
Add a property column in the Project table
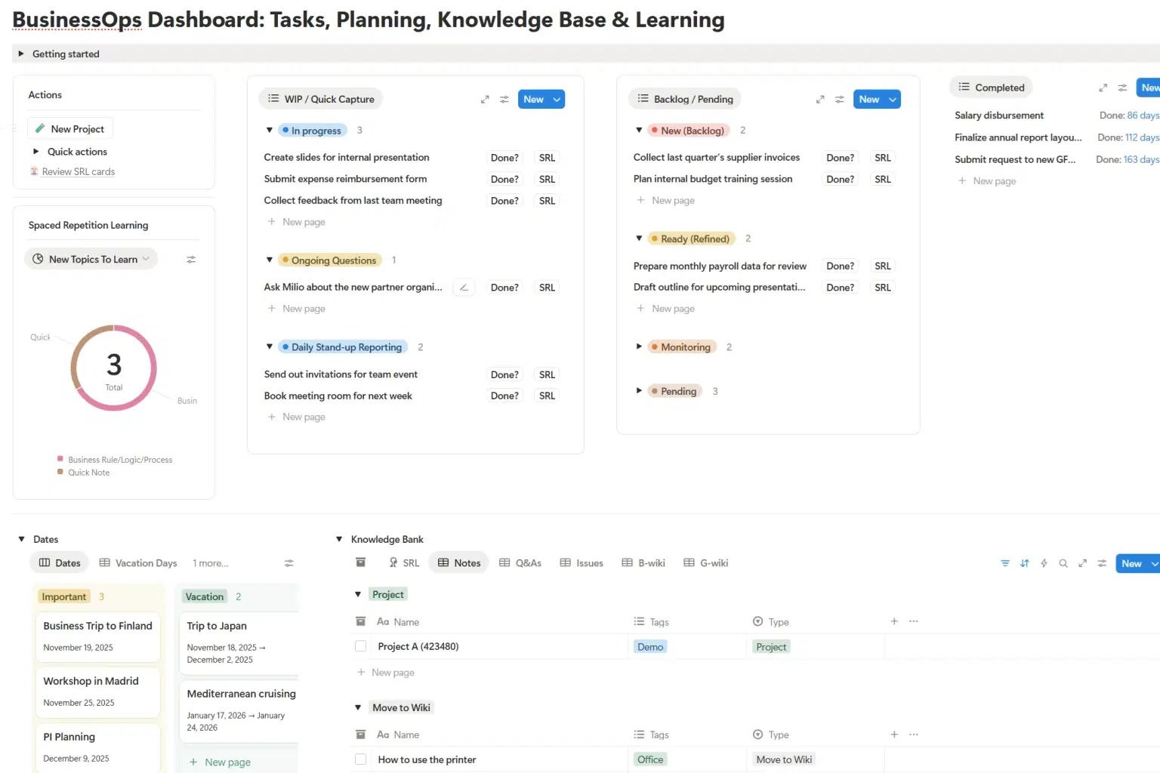[894, 621]
